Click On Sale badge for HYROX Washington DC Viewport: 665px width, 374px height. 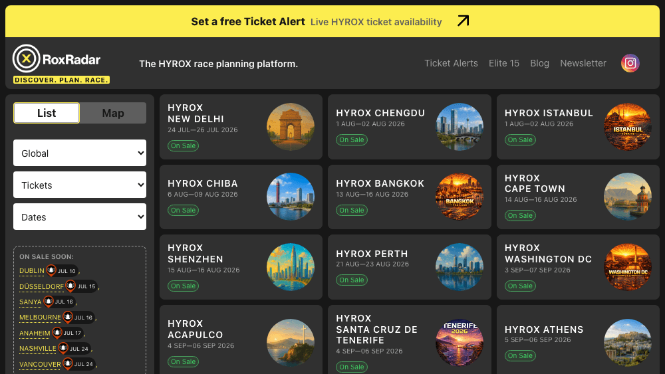(x=521, y=286)
